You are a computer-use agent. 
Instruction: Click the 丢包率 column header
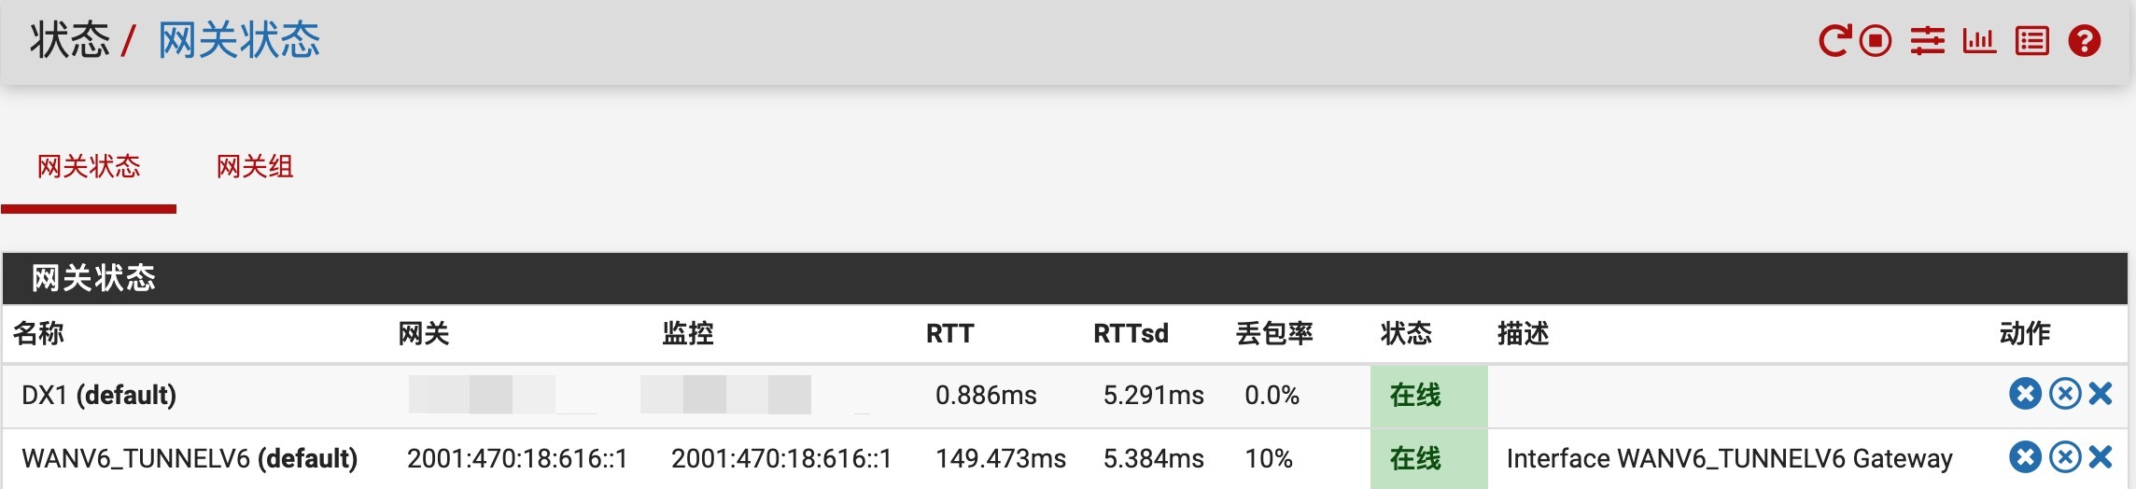pyautogui.click(x=1274, y=333)
